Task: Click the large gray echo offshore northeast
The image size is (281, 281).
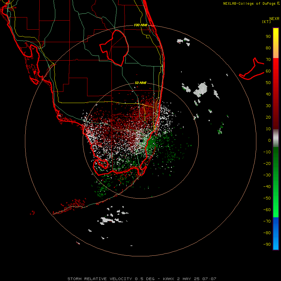Action: (201, 90)
